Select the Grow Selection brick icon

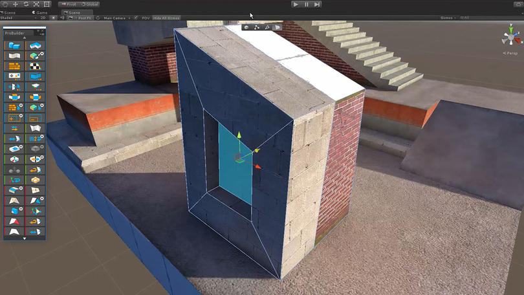click(x=14, y=107)
